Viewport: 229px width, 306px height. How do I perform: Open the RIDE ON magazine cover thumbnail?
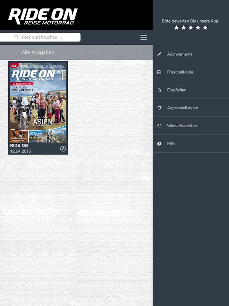(x=38, y=102)
